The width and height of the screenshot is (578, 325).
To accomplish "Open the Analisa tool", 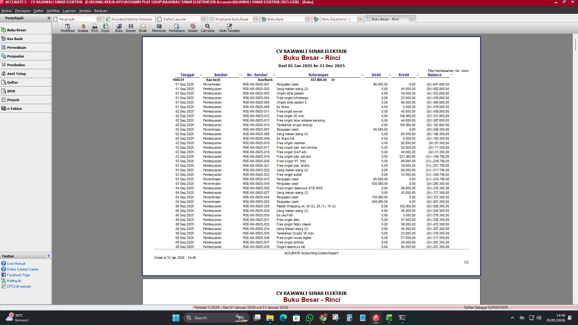I will point(83,28).
